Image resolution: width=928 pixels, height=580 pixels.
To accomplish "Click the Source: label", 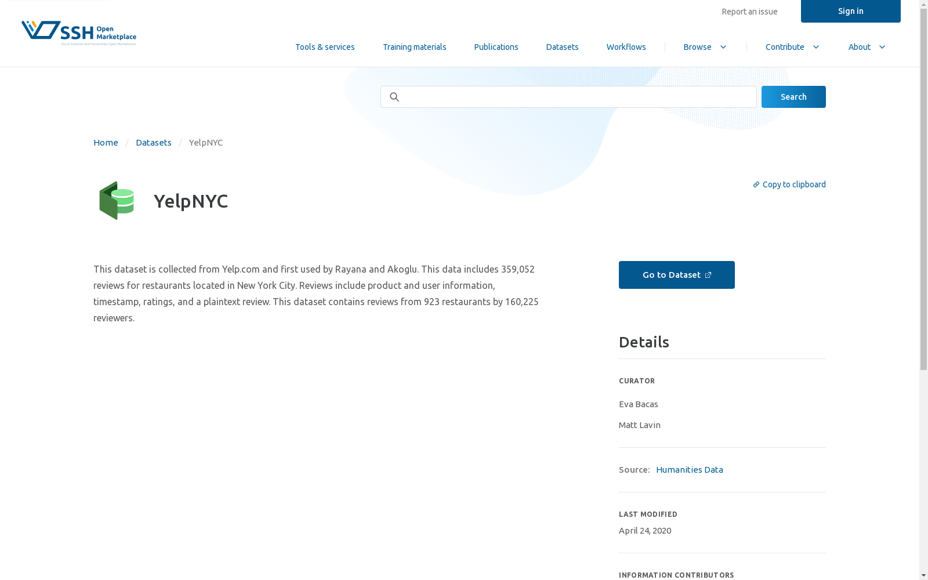I will pyautogui.click(x=635, y=470).
